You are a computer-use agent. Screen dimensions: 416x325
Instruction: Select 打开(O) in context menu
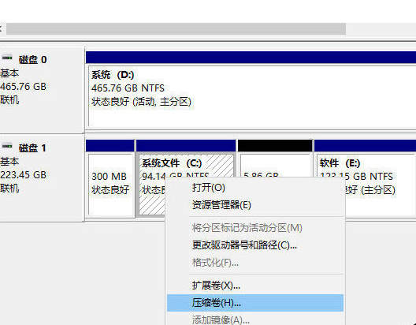pyautogui.click(x=208, y=188)
